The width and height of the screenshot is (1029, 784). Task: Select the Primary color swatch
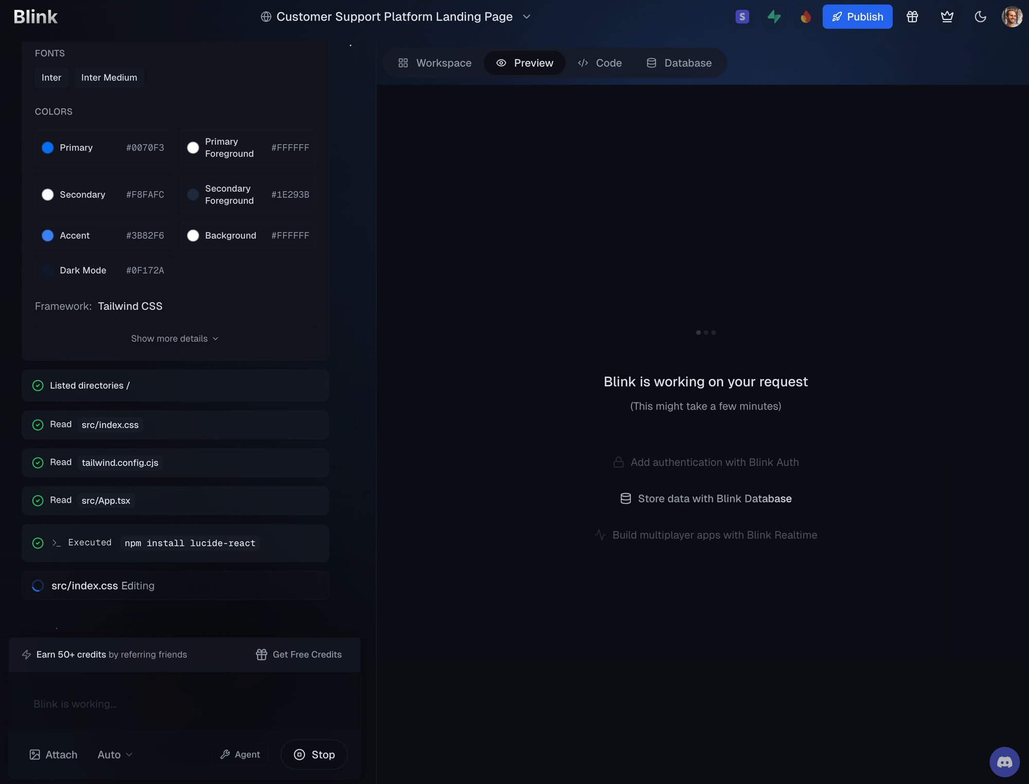[48, 148]
